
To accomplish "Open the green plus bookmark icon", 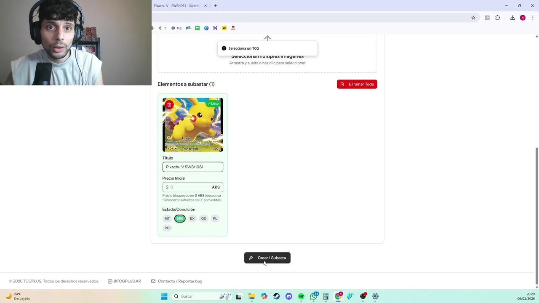I will [197, 28].
